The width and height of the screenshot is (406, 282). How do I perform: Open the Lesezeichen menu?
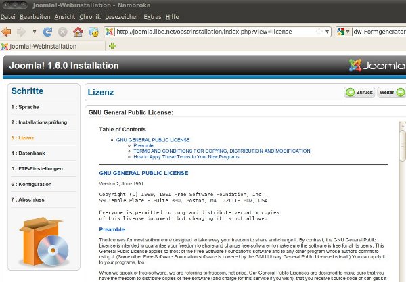pos(122,17)
